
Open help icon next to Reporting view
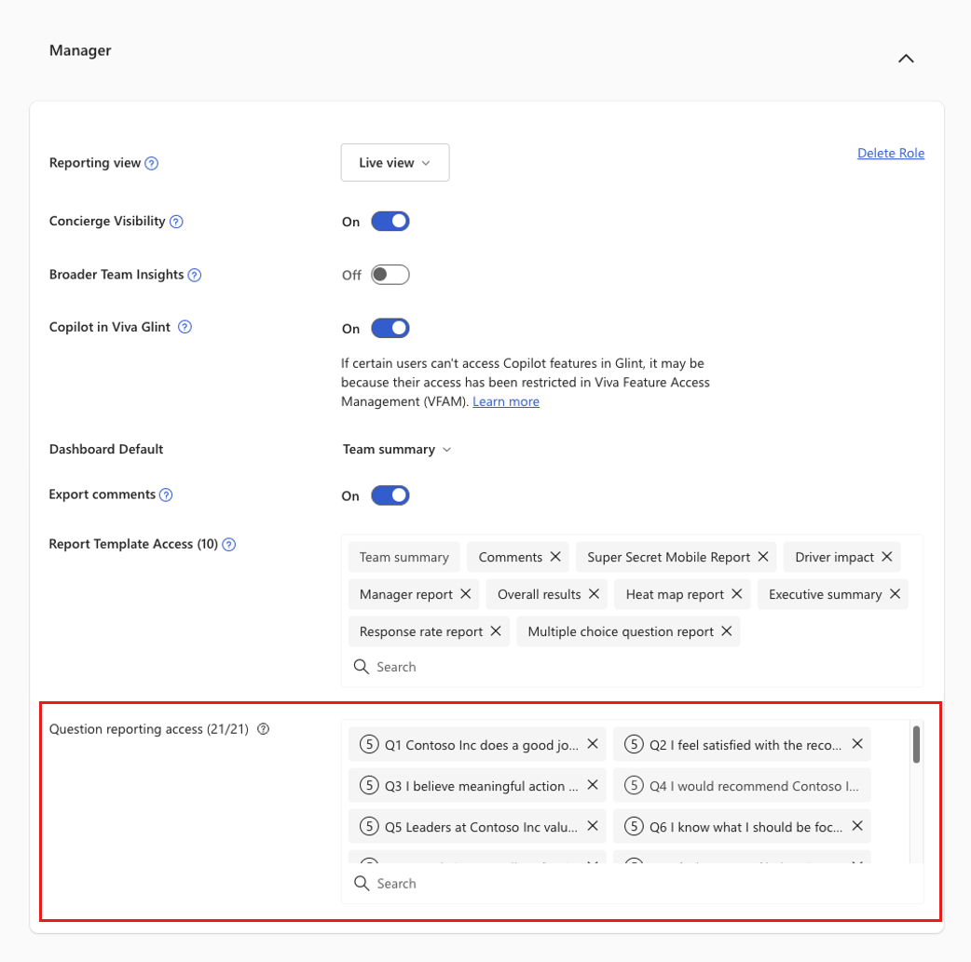(x=152, y=163)
